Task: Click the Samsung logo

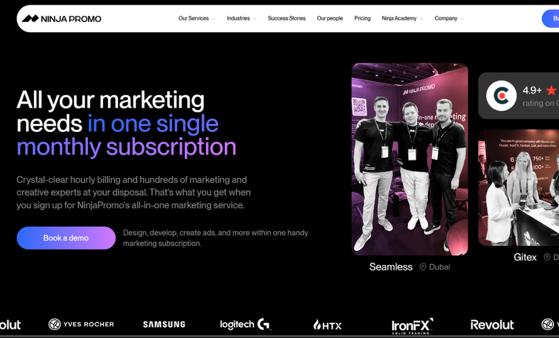Action: [x=164, y=324]
